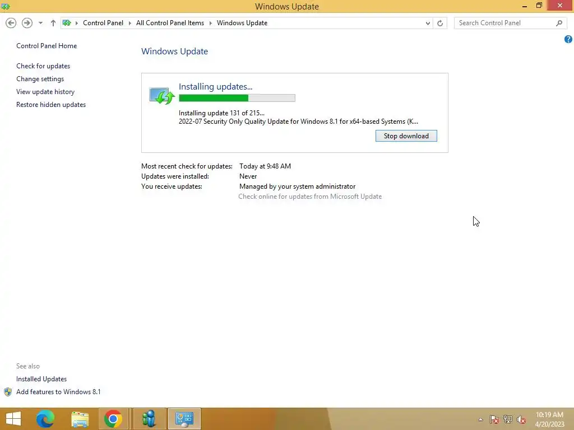This screenshot has height=430, width=574.
Task: Click the shield icon beside Add features
Action: [8, 392]
